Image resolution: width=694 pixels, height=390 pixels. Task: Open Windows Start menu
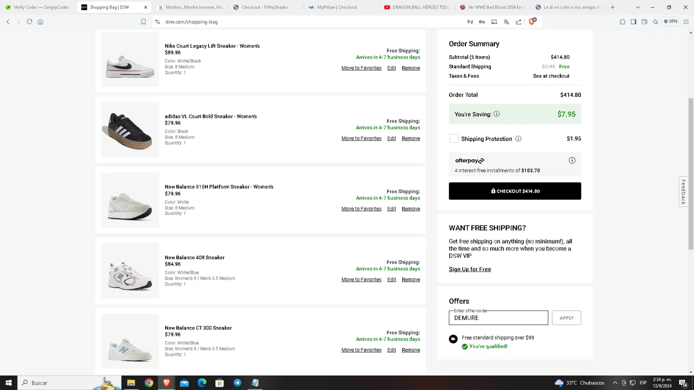click(x=8, y=383)
